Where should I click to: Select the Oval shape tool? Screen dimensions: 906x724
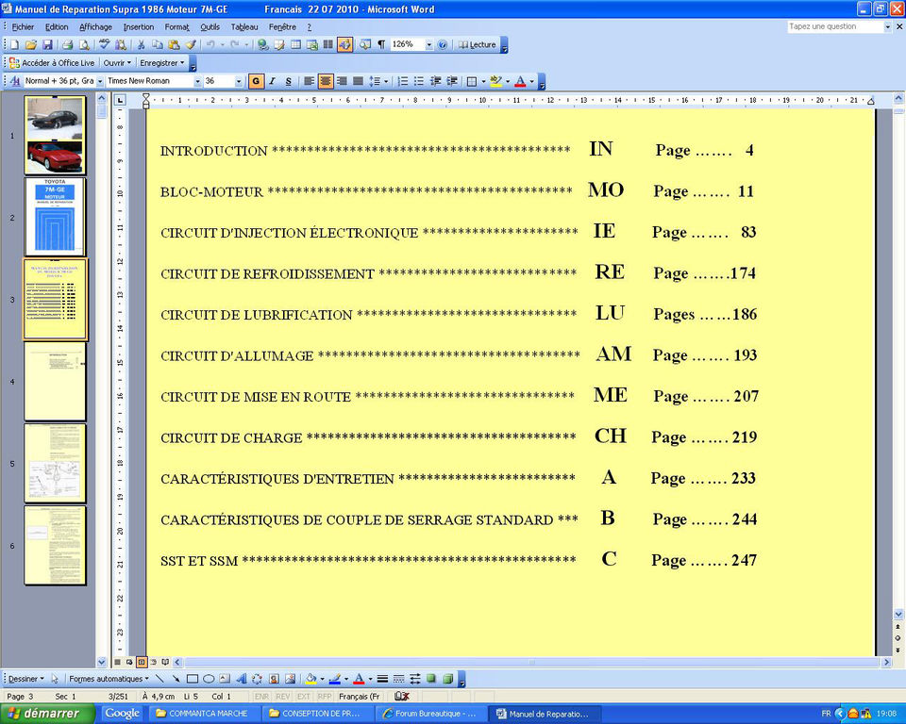pos(209,679)
